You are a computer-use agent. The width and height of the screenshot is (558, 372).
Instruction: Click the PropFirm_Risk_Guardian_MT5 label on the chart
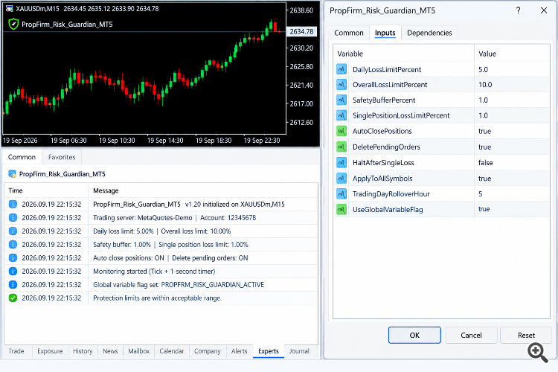(x=67, y=25)
